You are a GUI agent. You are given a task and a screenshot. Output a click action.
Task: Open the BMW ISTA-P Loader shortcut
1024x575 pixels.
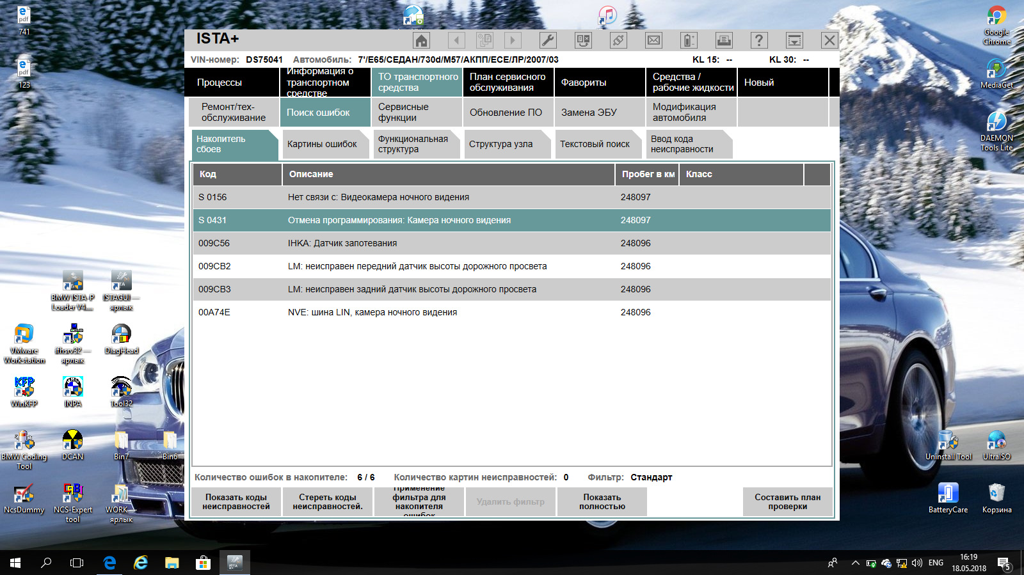click(73, 290)
